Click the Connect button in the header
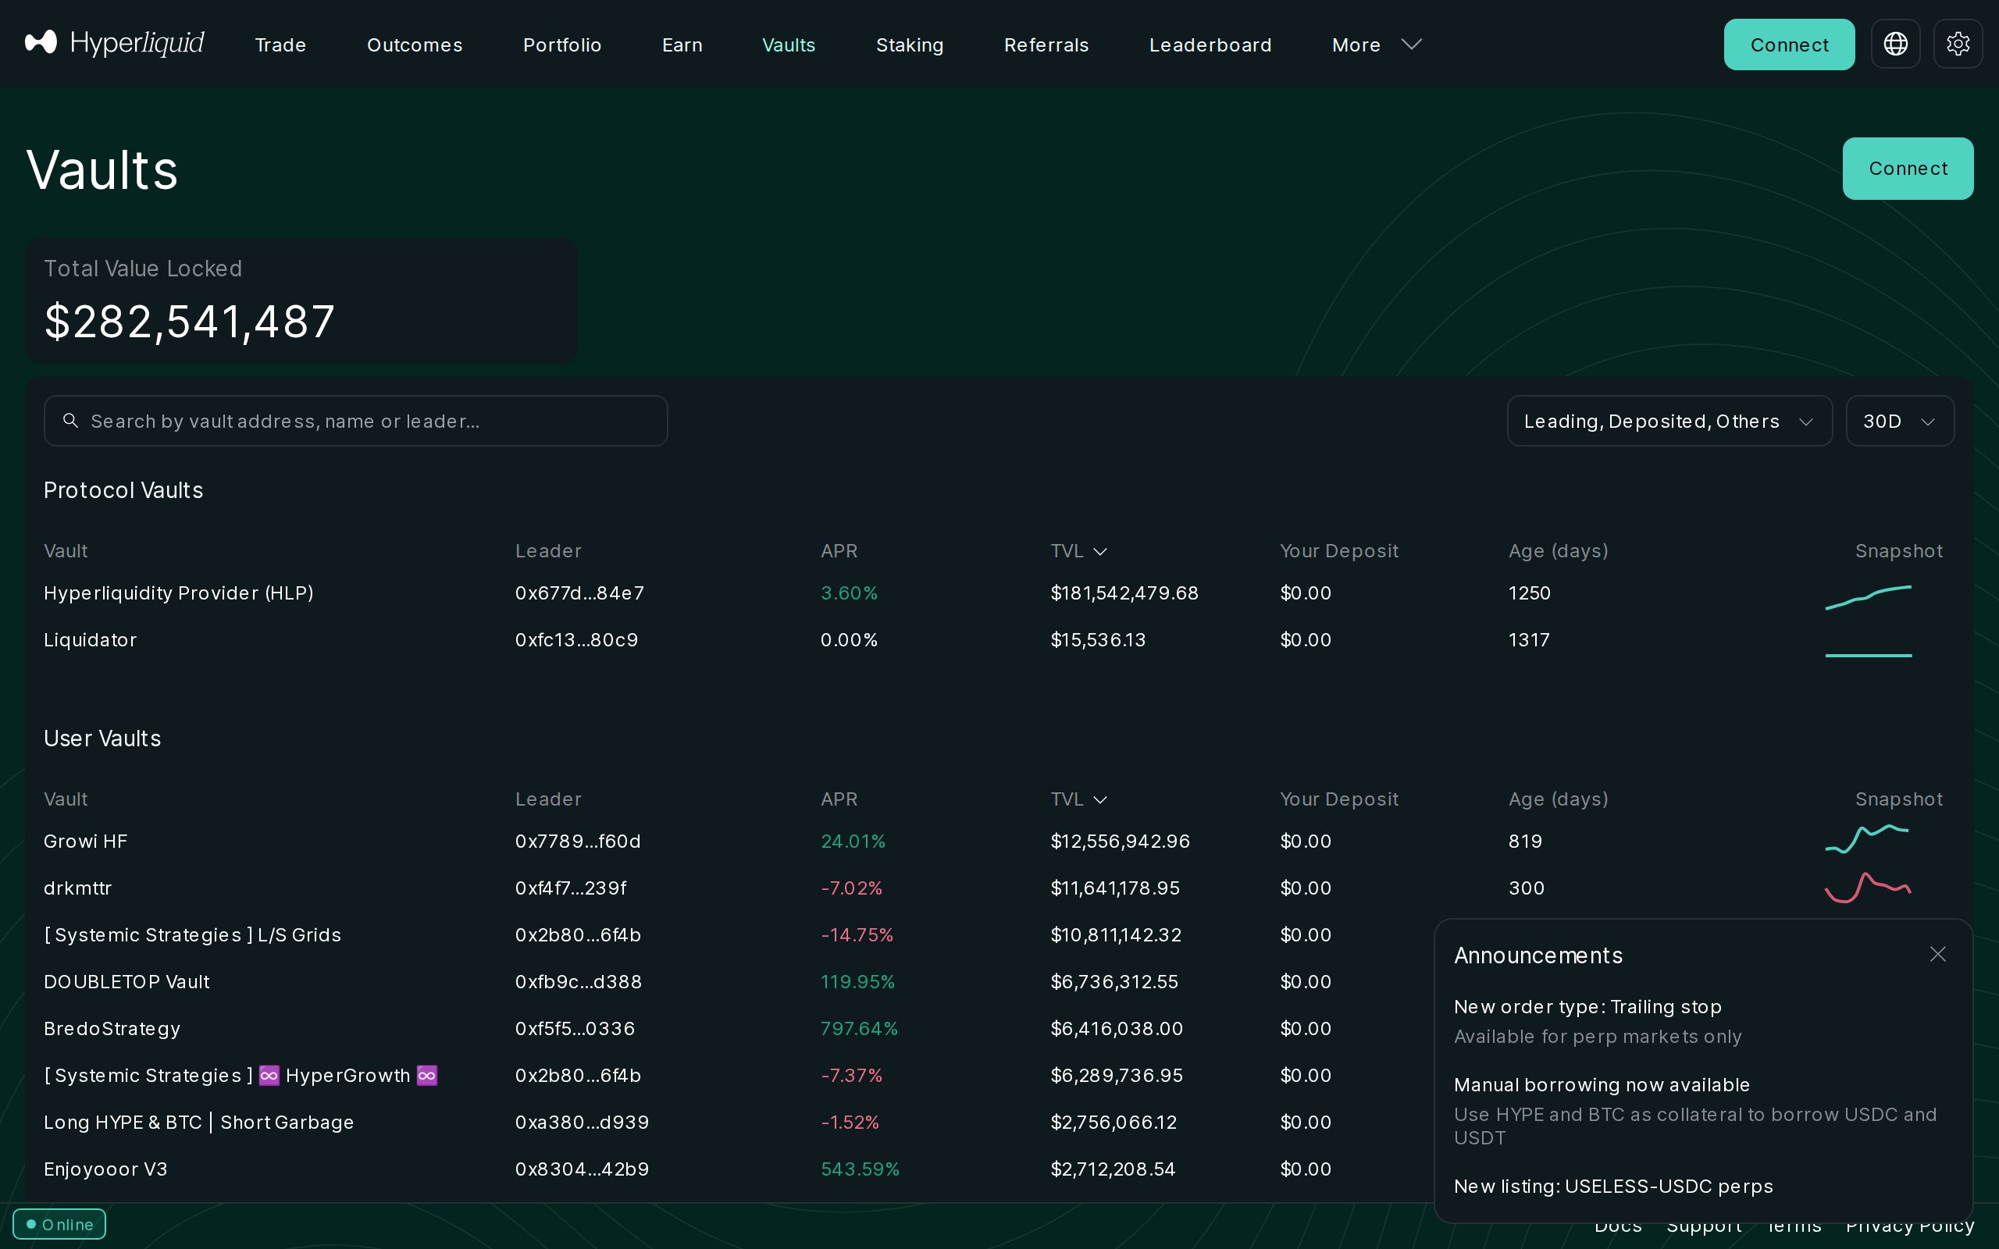Screen dimensions: 1999x1249 click(1789, 44)
